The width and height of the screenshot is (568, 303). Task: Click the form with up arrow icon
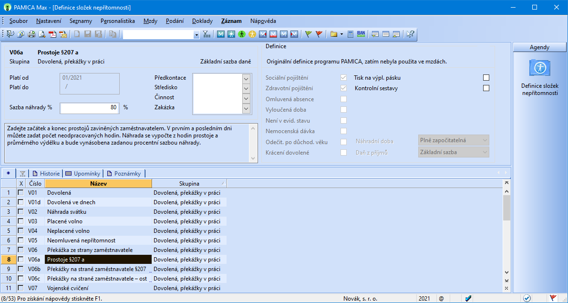396,34
